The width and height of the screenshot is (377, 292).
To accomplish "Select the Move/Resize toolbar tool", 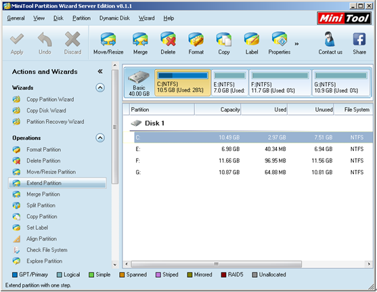I will pos(108,44).
